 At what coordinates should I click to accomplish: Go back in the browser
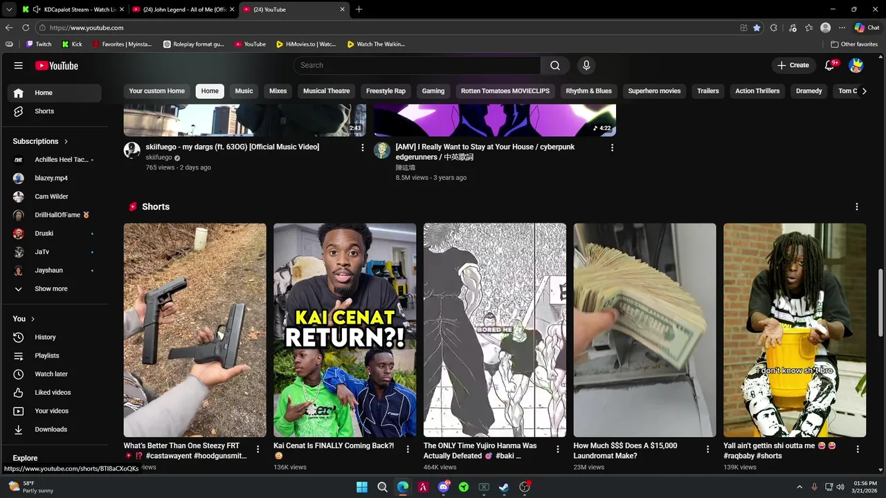9,28
